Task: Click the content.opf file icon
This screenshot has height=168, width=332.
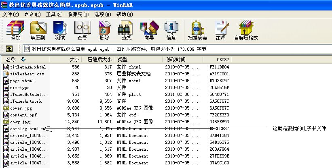Action: pyautogui.click(x=6, y=115)
